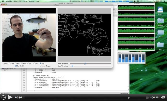Open the Time Machine menu bar icon
The height and width of the screenshot is (101, 167).
[x=141, y=1]
